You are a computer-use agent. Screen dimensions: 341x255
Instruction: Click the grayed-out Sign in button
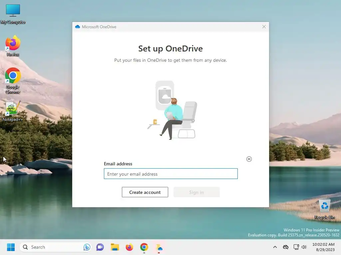(196, 192)
